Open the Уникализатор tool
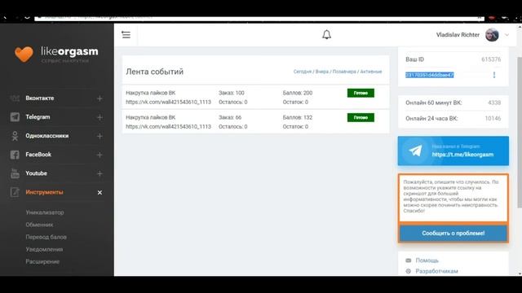The width and height of the screenshot is (522, 293). [45, 212]
